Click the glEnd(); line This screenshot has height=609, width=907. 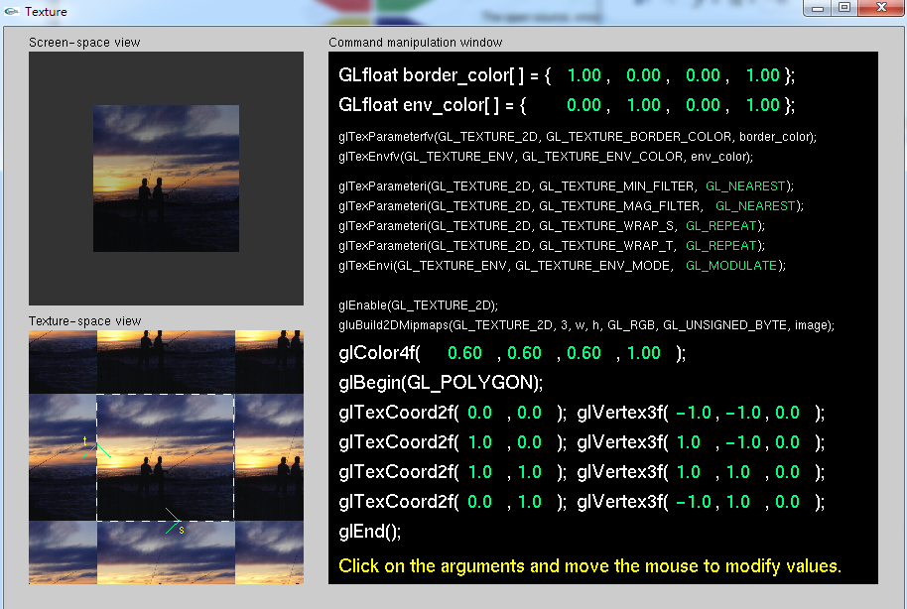pyautogui.click(x=369, y=532)
